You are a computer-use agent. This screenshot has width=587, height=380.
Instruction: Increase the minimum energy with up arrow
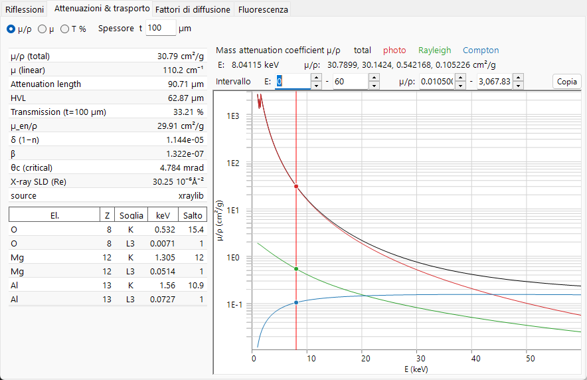[x=316, y=78]
